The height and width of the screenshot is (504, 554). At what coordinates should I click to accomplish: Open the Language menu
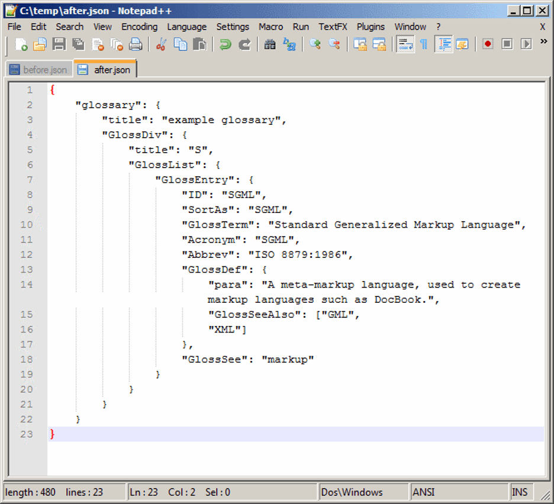click(x=187, y=27)
